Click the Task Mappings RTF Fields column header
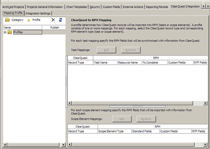The image size is (210, 149). pyautogui.click(x=200, y=63)
